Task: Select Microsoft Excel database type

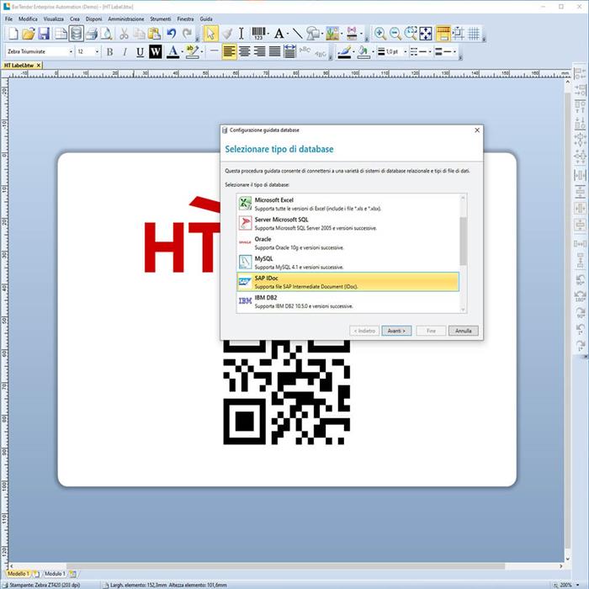Action: pyautogui.click(x=348, y=204)
